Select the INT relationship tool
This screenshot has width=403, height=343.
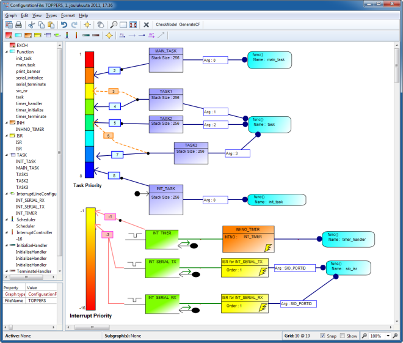[151, 35]
